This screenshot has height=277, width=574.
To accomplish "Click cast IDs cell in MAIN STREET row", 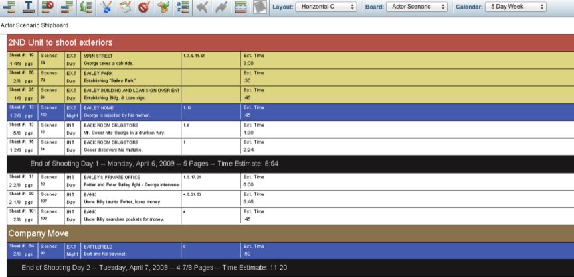I will coord(211,60).
